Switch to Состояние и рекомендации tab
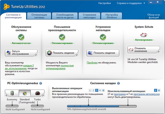165x114 pixels. click(x=13, y=16)
